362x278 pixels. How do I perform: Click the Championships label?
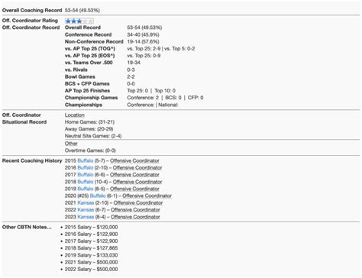pos(83,105)
